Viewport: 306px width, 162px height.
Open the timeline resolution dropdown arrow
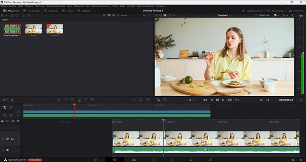[287, 15]
